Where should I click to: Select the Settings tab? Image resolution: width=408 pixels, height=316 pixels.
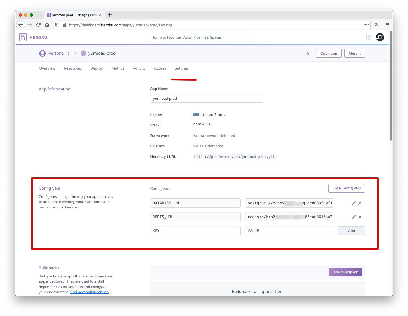[x=181, y=68]
